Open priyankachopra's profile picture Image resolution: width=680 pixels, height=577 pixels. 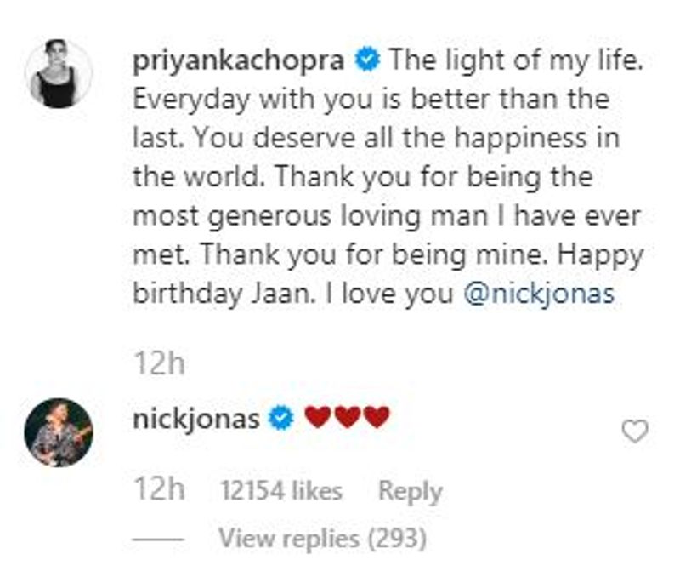59,73
